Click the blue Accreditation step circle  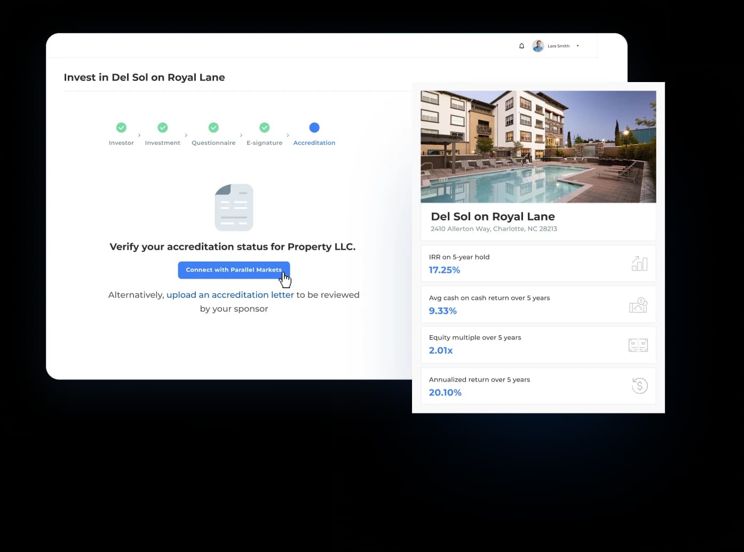pyautogui.click(x=314, y=127)
